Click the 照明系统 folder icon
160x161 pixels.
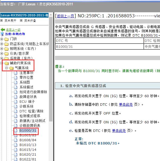click(x=6, y=49)
